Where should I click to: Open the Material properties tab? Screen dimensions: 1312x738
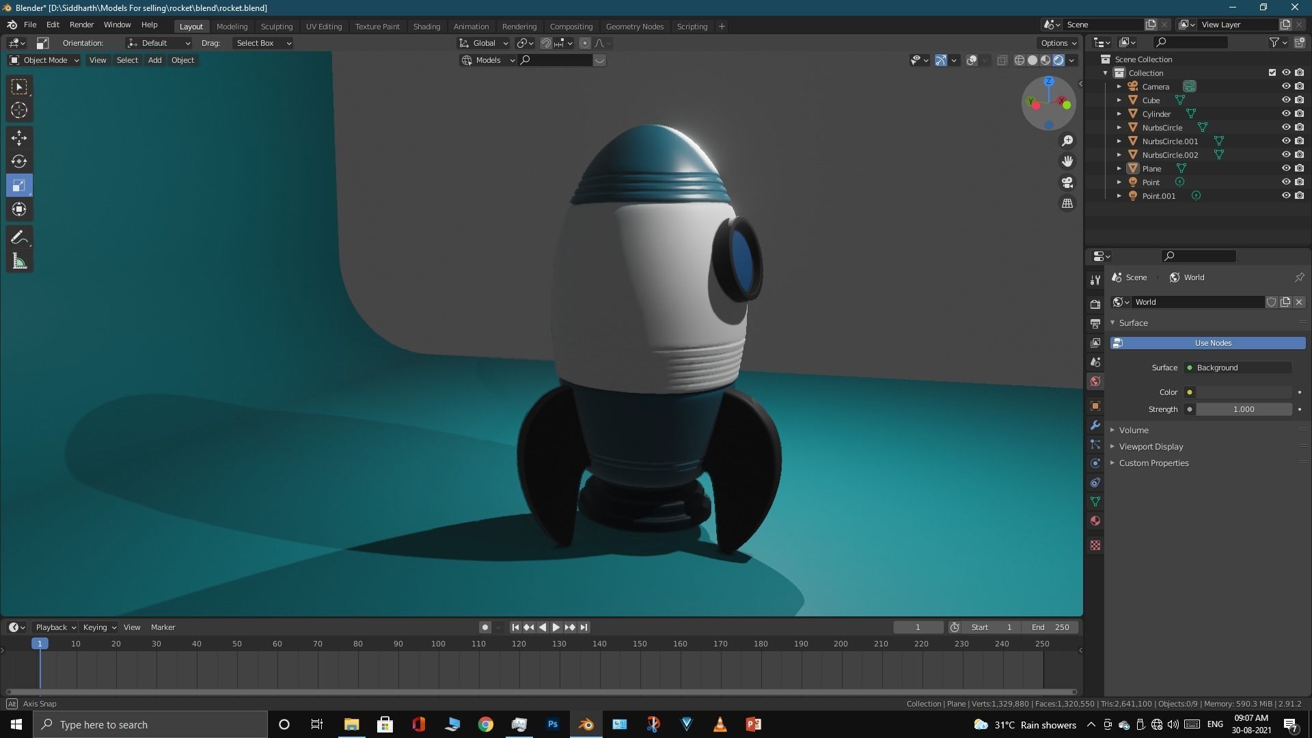click(1095, 521)
